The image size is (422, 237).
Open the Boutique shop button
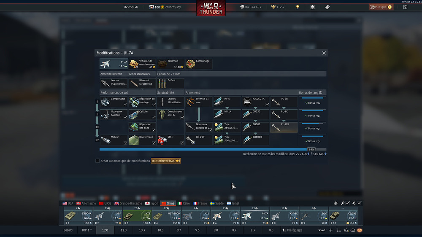[380, 7]
